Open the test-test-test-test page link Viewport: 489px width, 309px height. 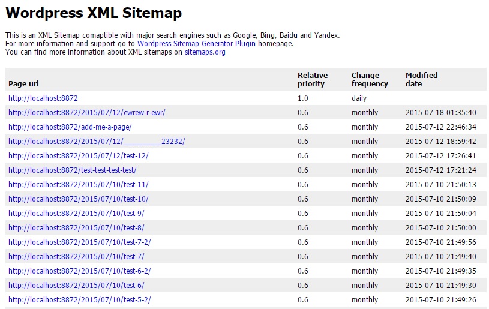click(72, 170)
